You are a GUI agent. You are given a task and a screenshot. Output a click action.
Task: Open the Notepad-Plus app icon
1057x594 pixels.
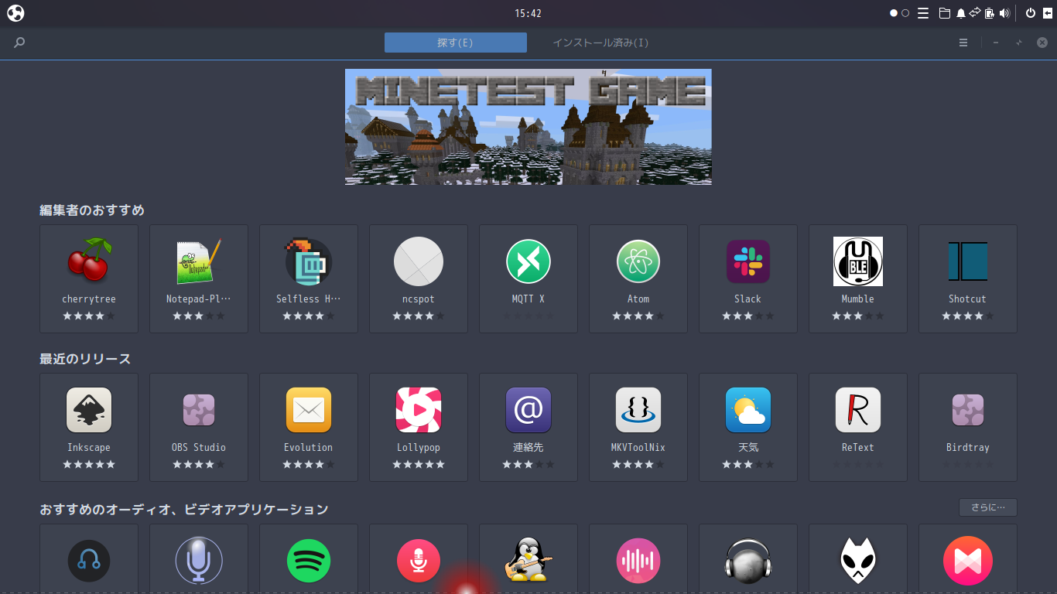199,261
